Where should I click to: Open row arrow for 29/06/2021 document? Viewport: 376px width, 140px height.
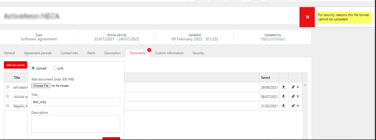(8, 87)
